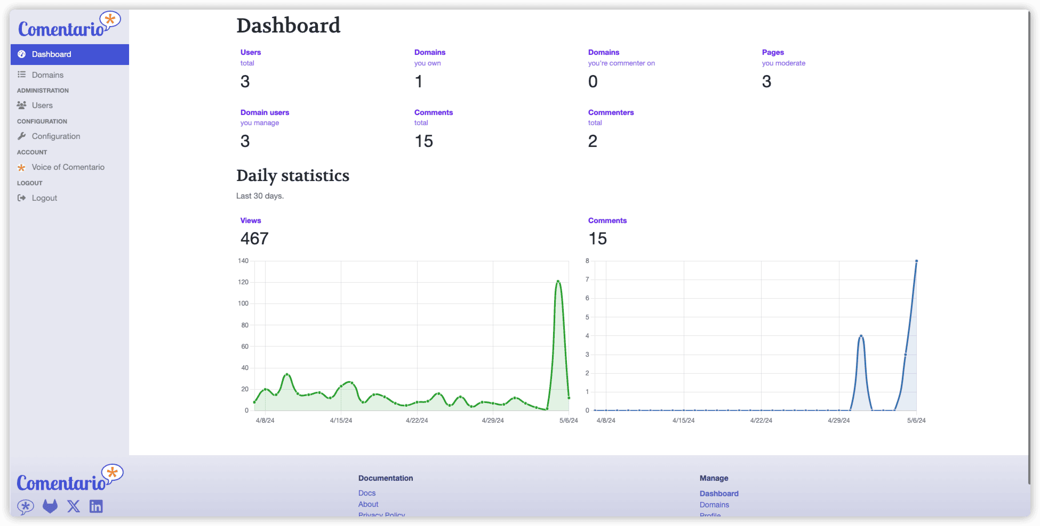Click the Configuration wrench icon

[22, 136]
